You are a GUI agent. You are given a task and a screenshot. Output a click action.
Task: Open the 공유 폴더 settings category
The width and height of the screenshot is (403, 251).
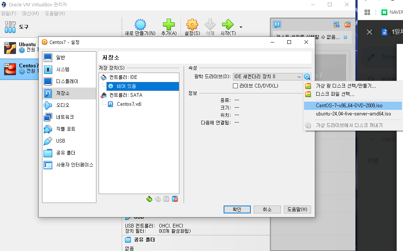(x=69, y=153)
